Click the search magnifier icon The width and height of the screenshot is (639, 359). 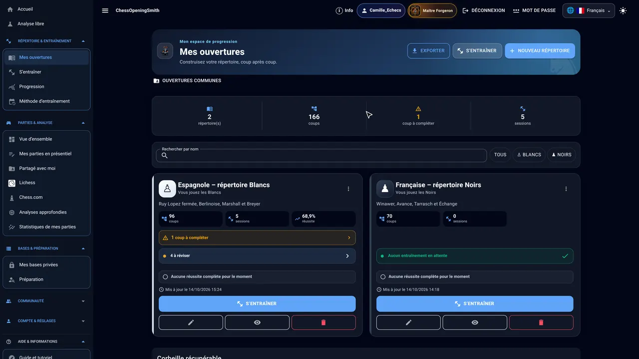click(x=165, y=156)
